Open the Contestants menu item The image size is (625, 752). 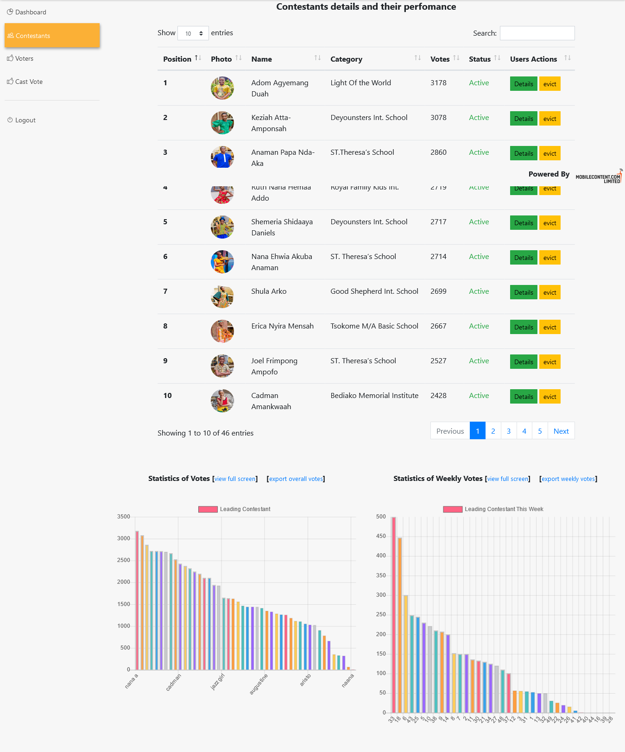pyautogui.click(x=52, y=36)
